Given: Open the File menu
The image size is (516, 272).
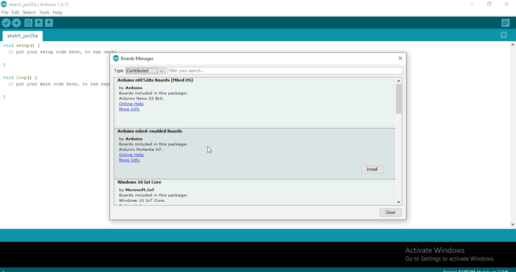Looking at the screenshot, I should pos(5,12).
